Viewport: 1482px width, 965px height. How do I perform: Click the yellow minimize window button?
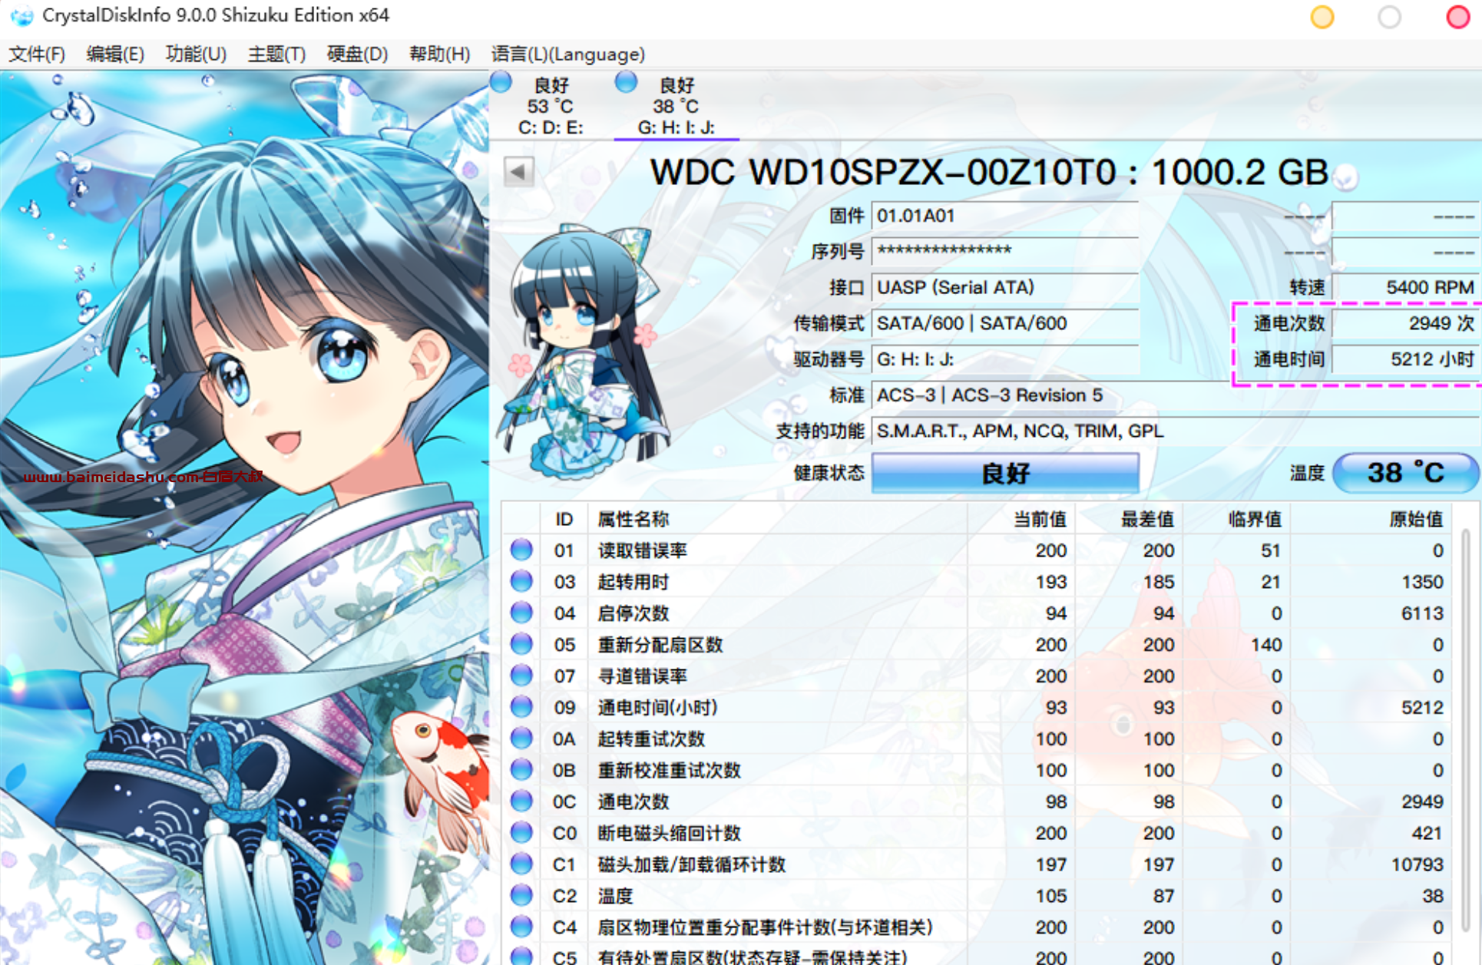point(1322,17)
